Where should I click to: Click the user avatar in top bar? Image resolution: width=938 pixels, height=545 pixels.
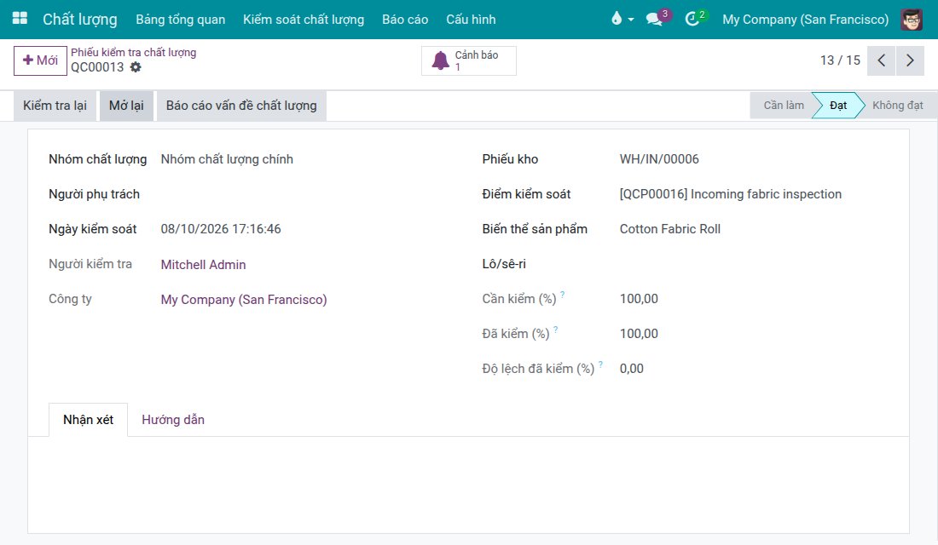click(x=912, y=19)
